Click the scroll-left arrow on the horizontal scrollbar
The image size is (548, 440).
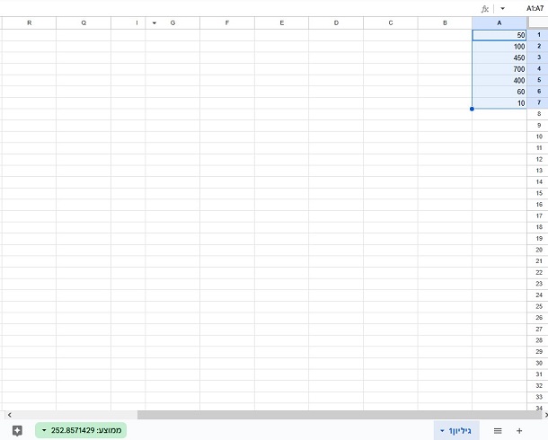tap(7, 415)
